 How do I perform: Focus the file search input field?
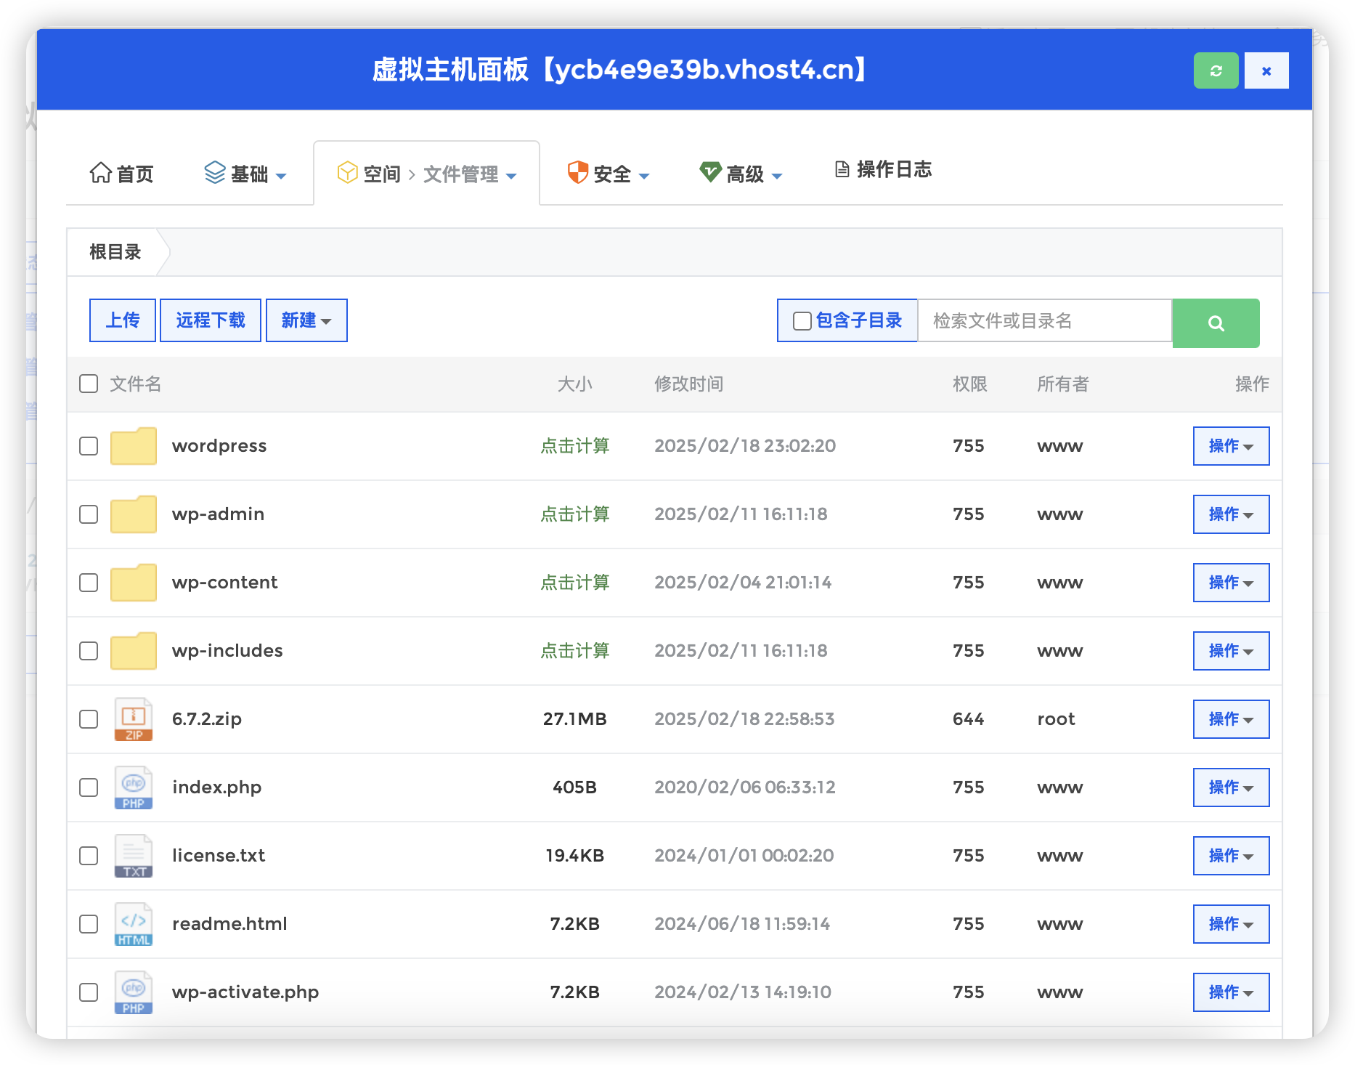tap(1045, 320)
